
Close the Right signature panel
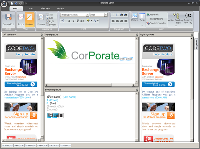[192, 35]
